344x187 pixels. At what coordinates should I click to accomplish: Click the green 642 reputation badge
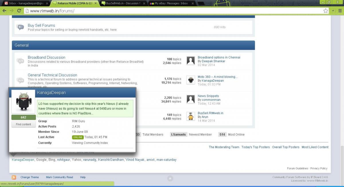point(24,117)
